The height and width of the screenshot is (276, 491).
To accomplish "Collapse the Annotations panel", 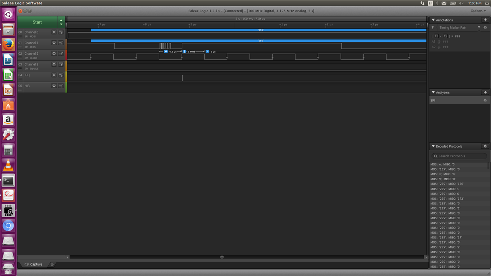I will 433,20.
